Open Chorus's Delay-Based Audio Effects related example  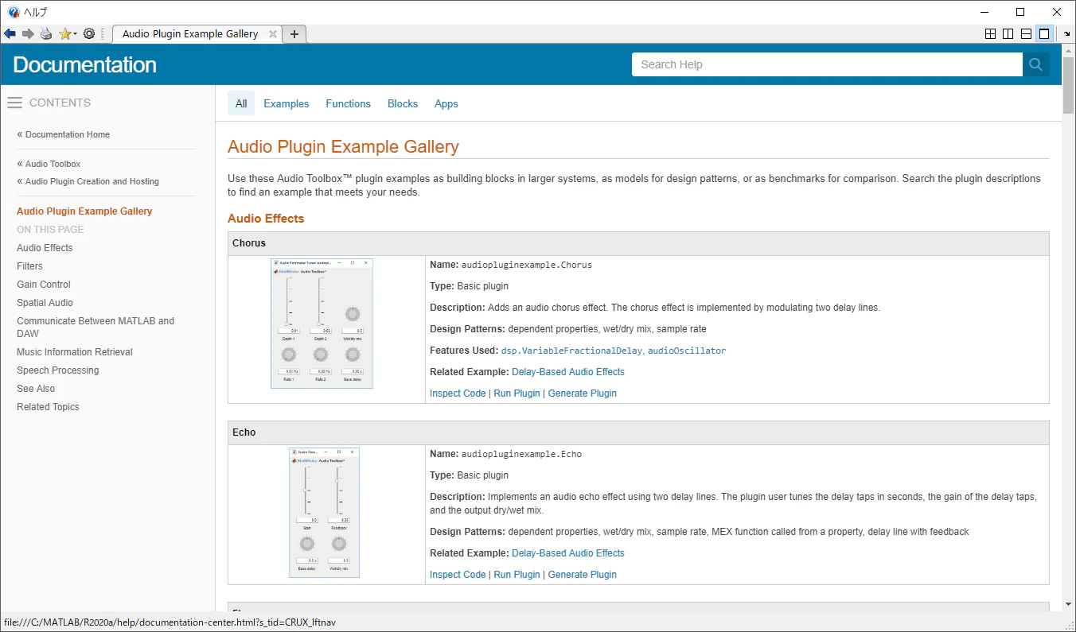coord(568,372)
